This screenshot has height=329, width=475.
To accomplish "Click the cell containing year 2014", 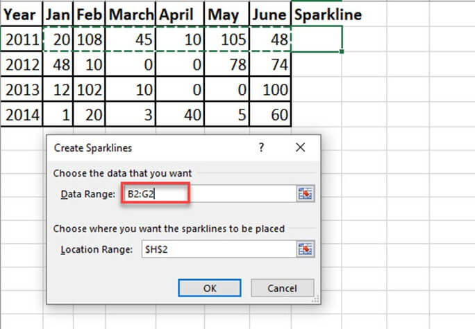I will (20, 115).
